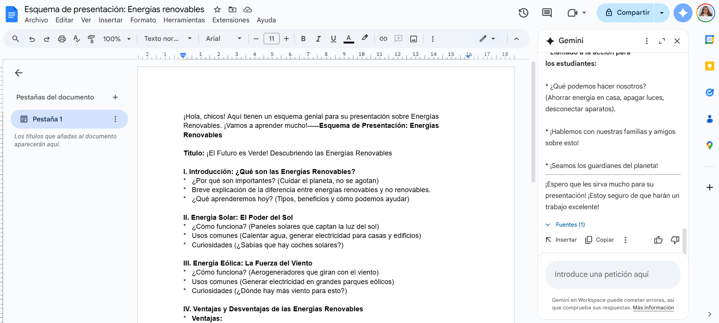Move document to a folder
Viewport: 719px width, 323px height.
tap(233, 9)
